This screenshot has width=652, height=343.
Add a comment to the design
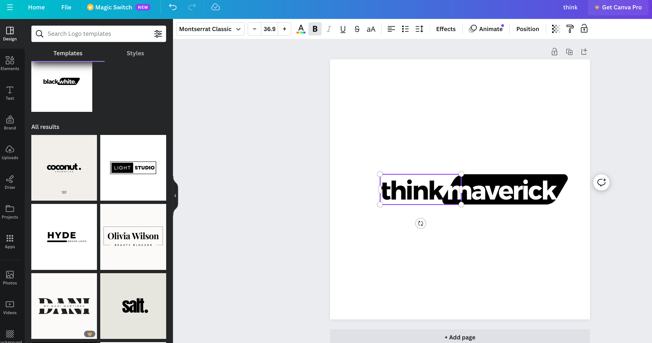pyautogui.click(x=601, y=182)
